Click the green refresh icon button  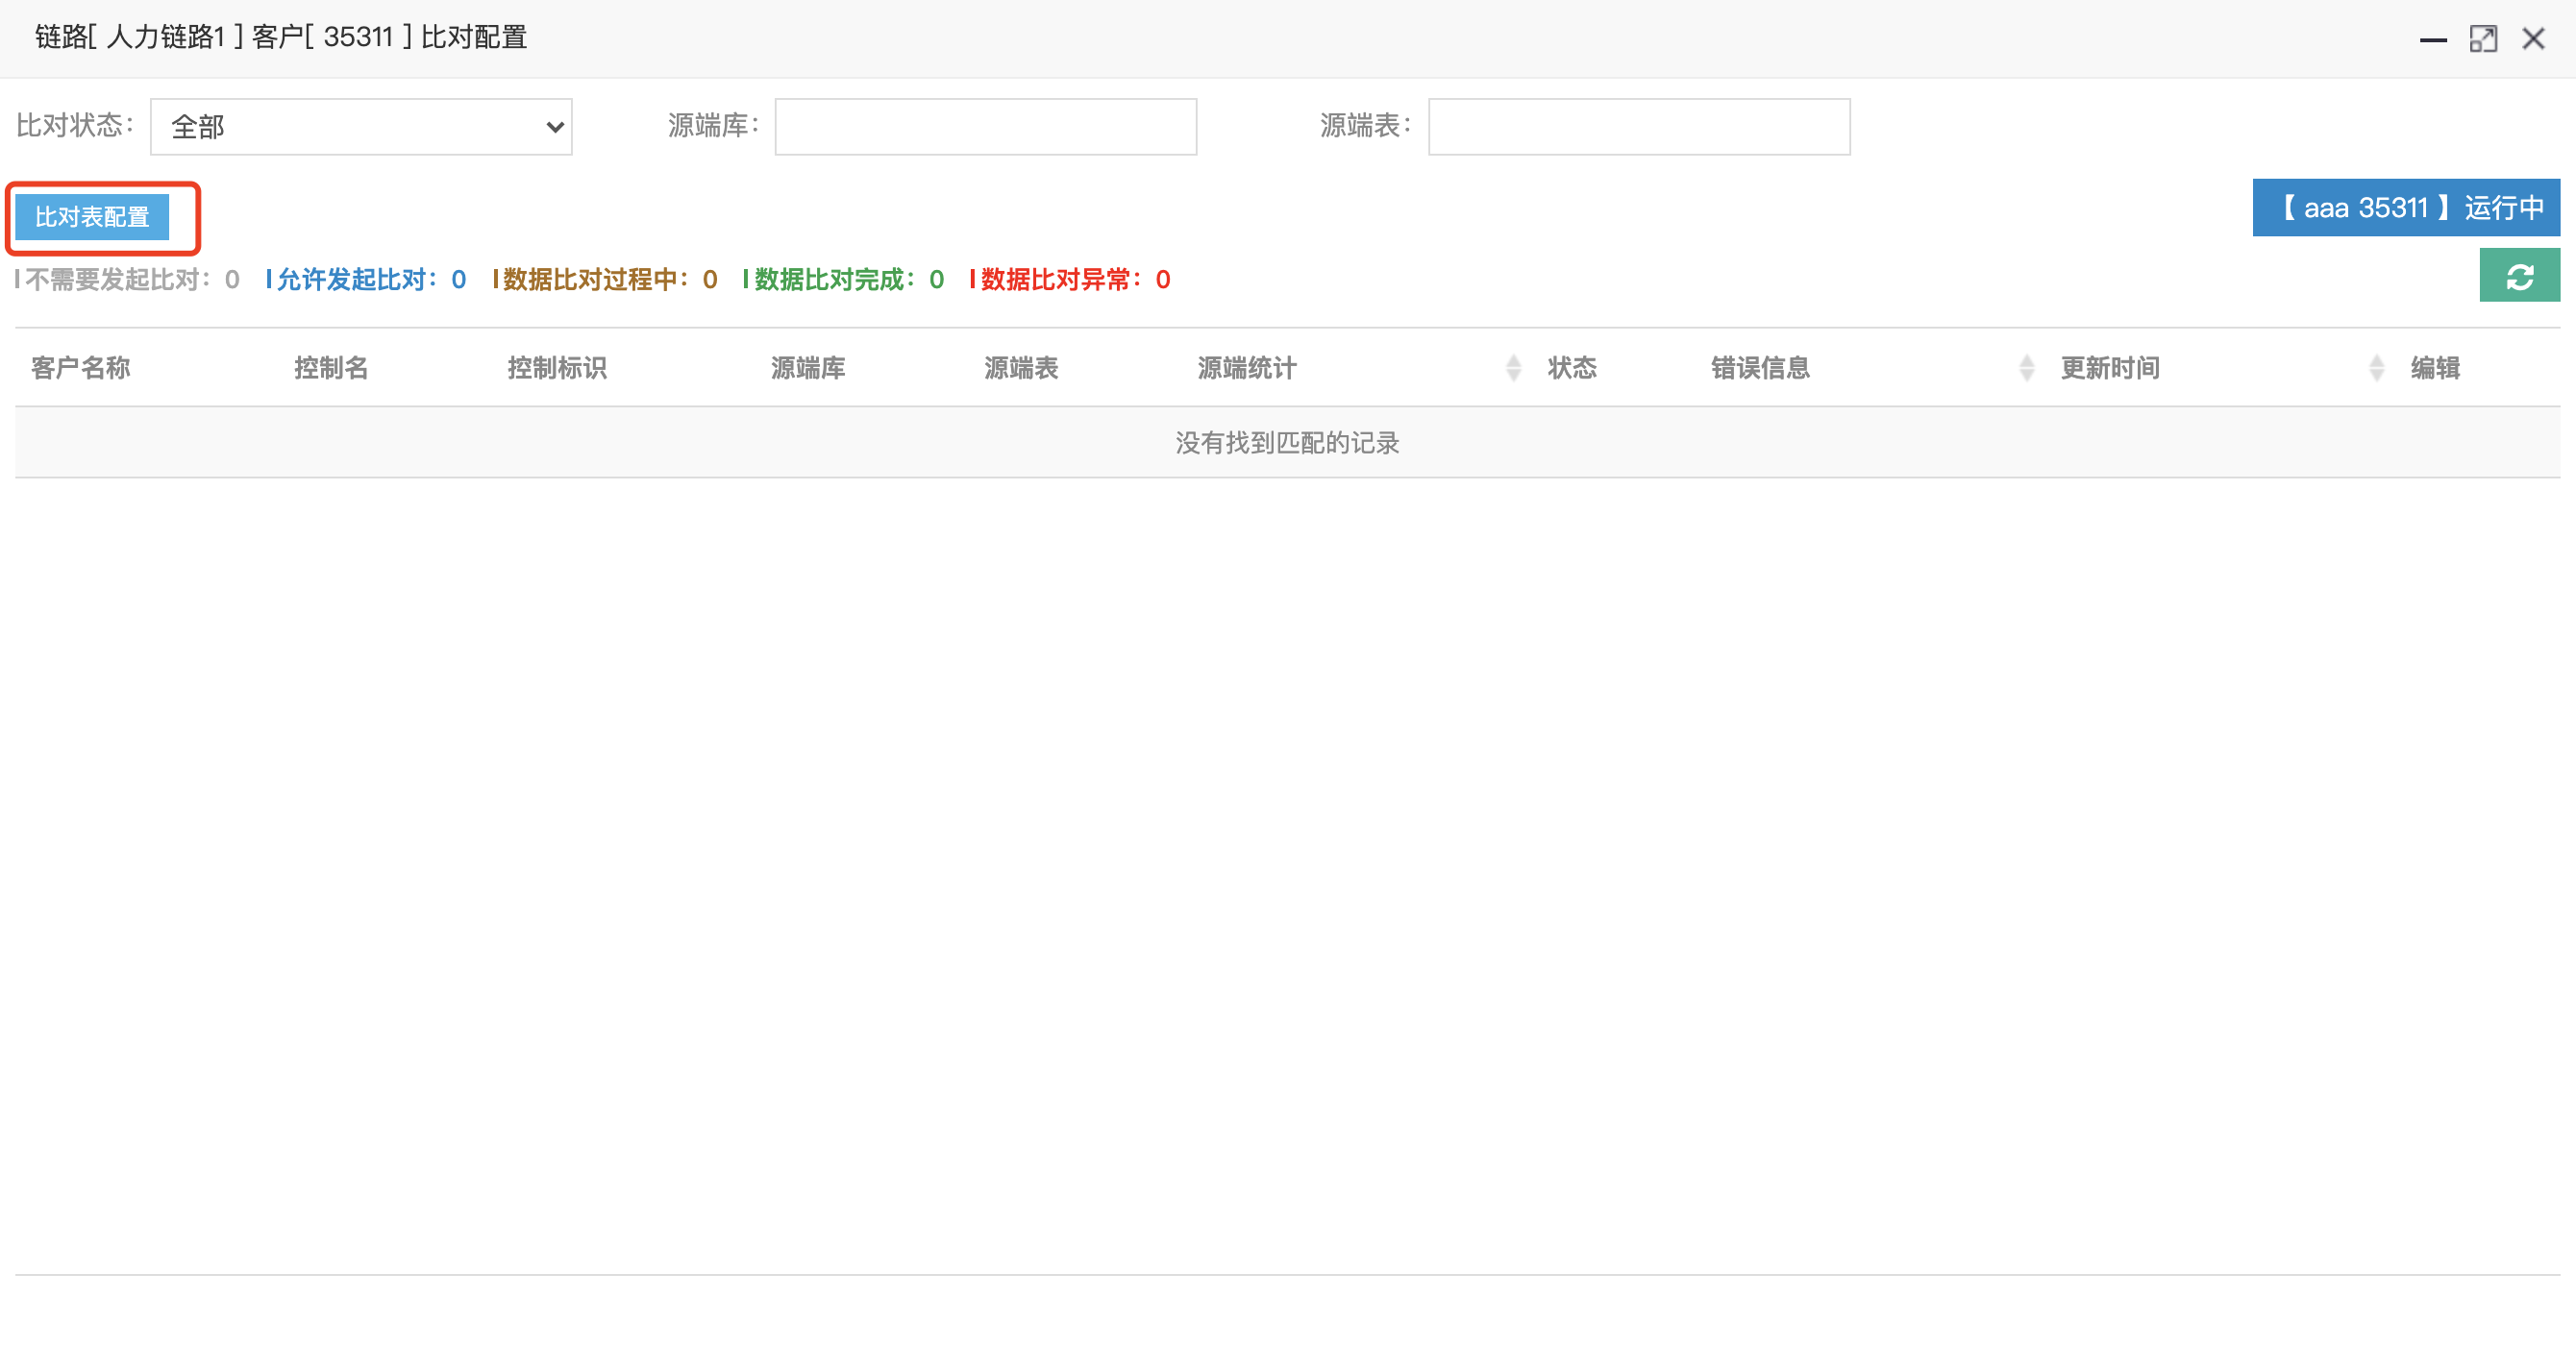[x=2518, y=276]
